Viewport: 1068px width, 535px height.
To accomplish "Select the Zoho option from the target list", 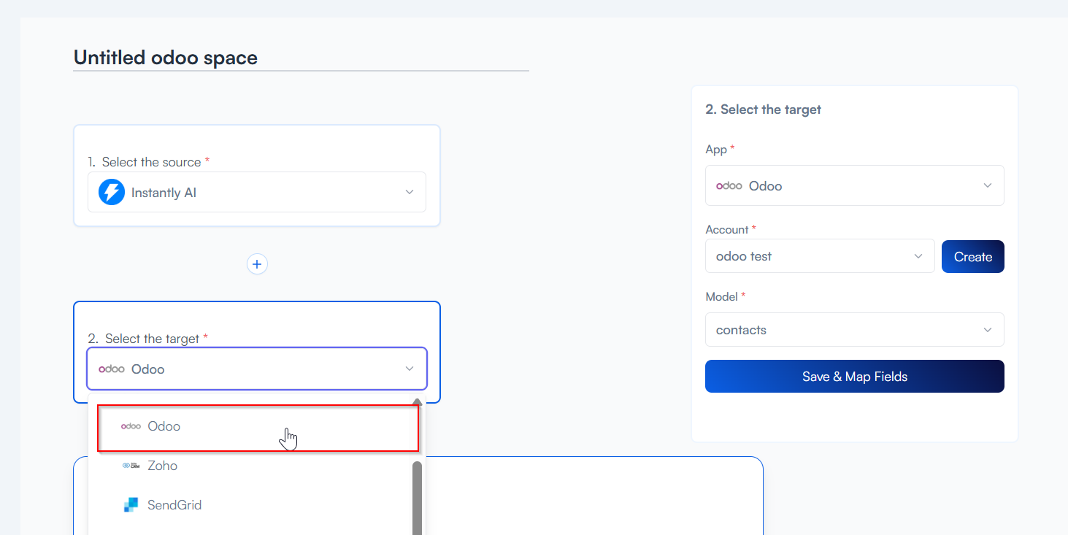I will (x=162, y=466).
